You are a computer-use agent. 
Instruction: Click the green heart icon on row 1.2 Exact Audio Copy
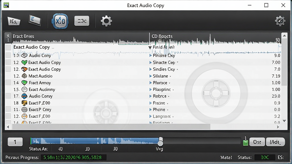(x=24, y=62)
